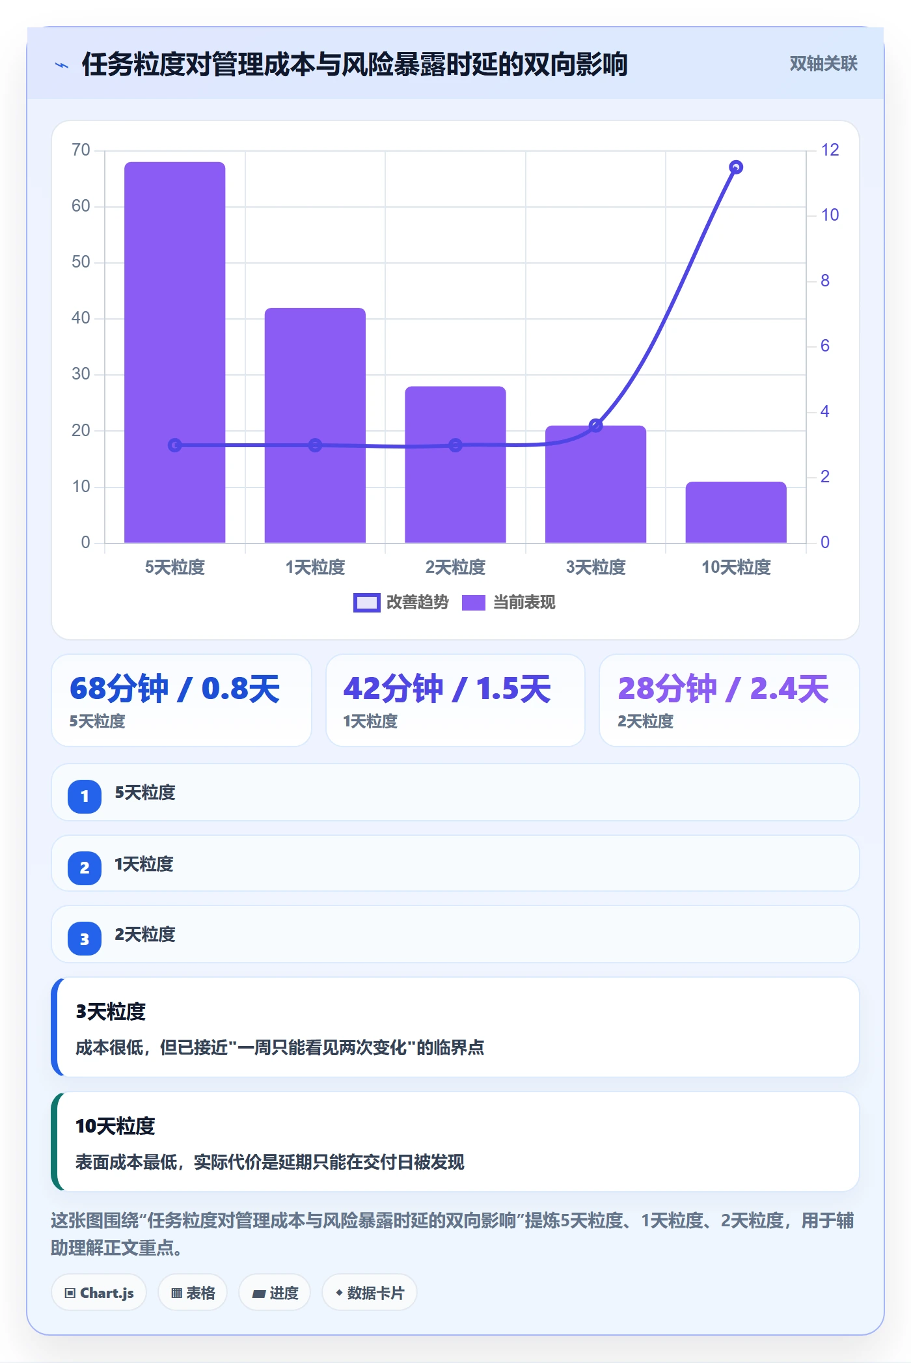Click the line point on the 3天粒度 bar
This screenshot has height=1363, width=911.
(595, 426)
